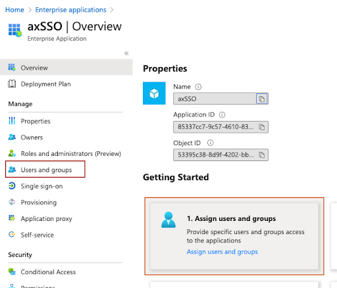The width and height of the screenshot is (337, 288).
Task: Show info tooltip for Application ID
Action: point(222,114)
